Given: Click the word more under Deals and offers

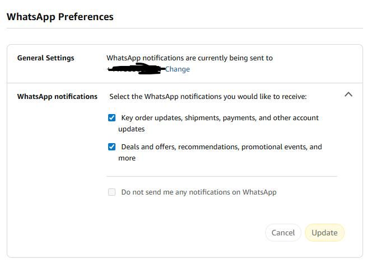Looking at the screenshot, I should [x=127, y=158].
